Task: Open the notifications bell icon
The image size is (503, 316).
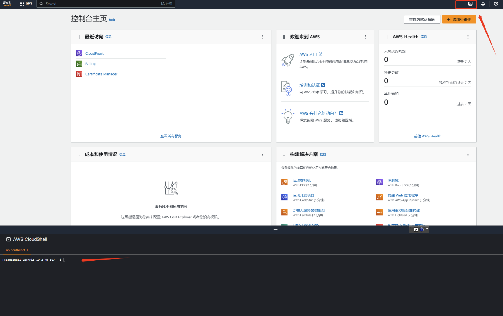Action: coord(483,4)
